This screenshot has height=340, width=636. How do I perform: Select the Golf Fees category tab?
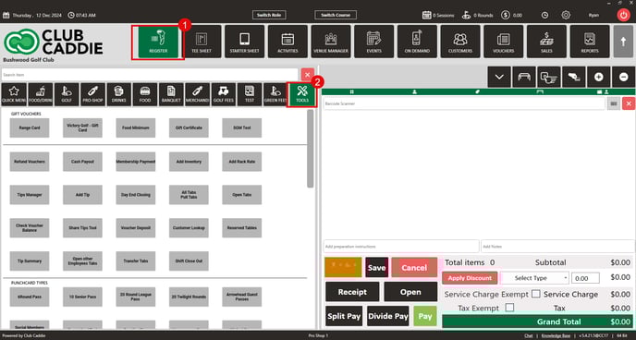tap(224, 94)
